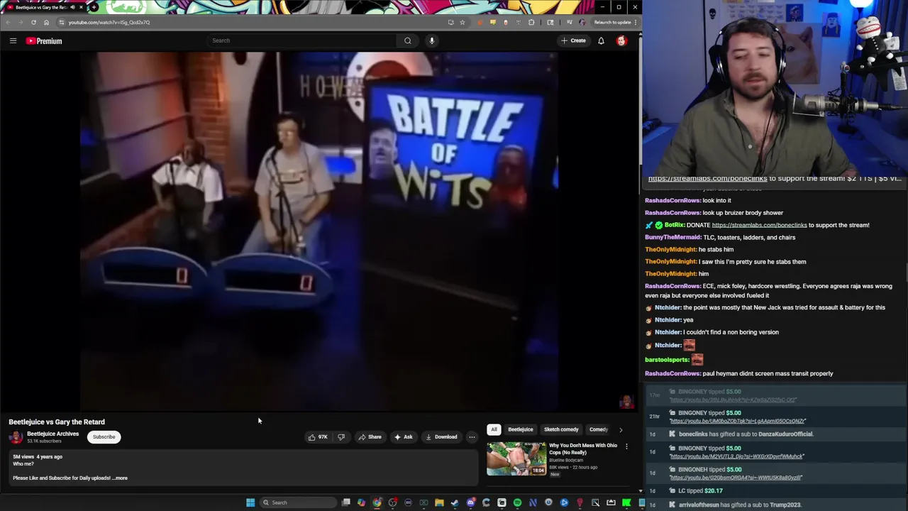The height and width of the screenshot is (511, 908).
Task: Open the browser extensions puzzle icon
Action: click(531, 22)
